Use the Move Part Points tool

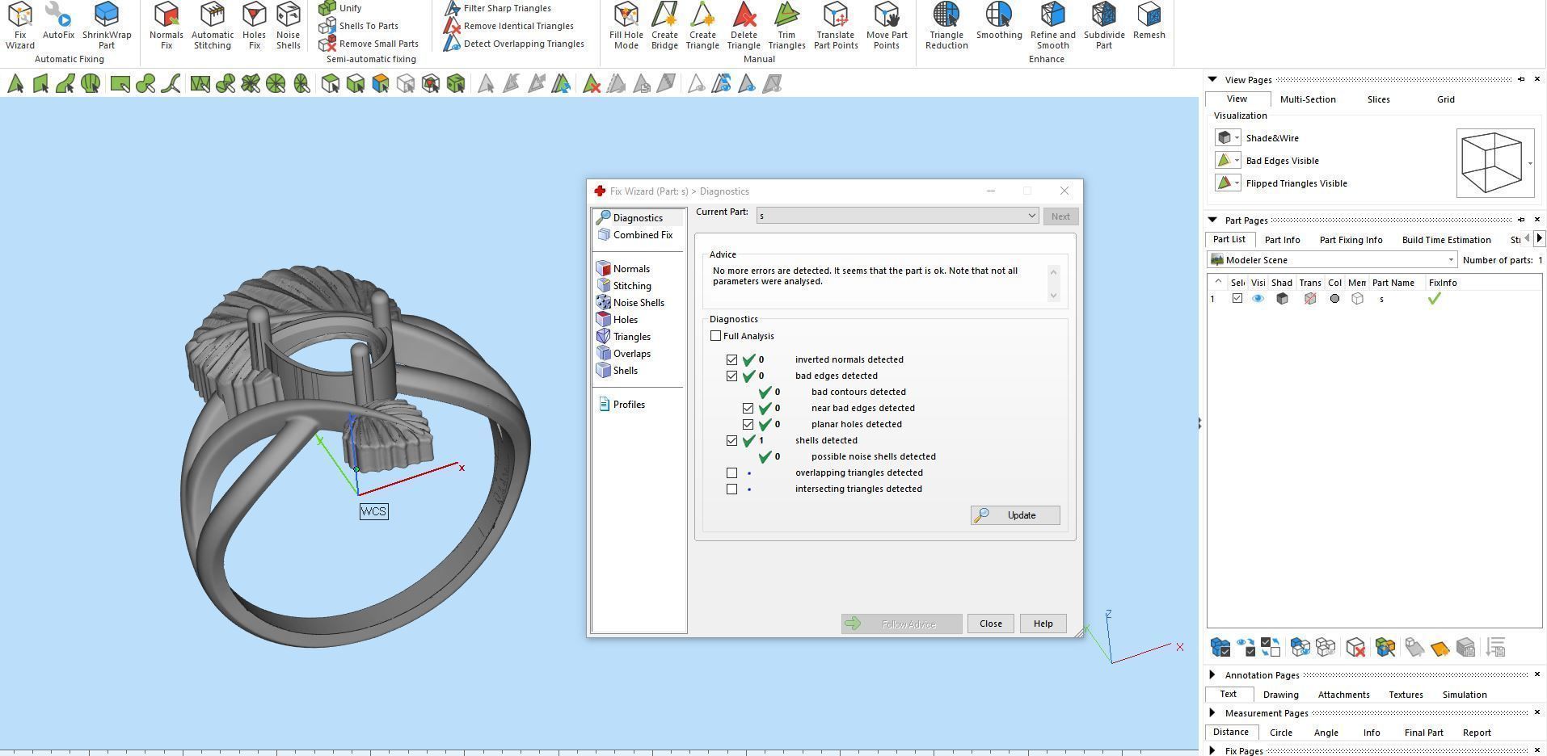pyautogui.click(x=887, y=25)
